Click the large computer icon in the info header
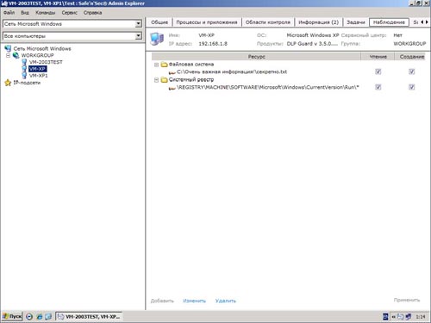Screen dimensions: 431x323 [x=157, y=39]
